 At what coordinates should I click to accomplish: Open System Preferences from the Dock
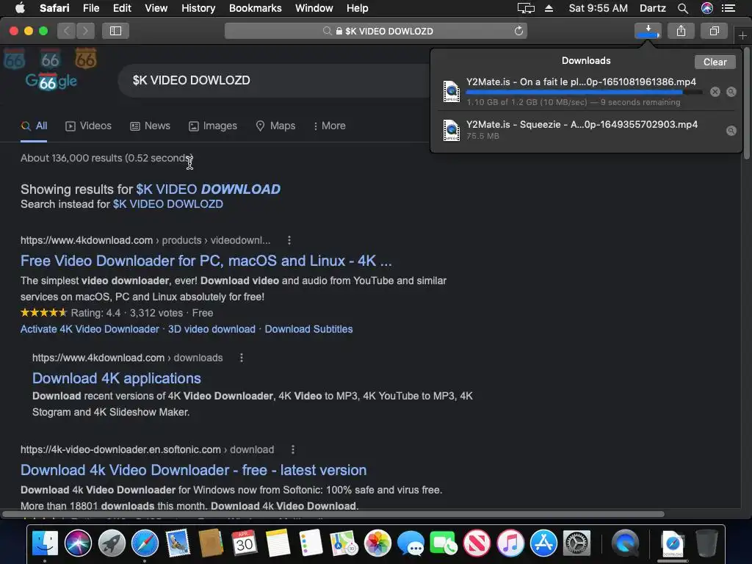tap(576, 543)
